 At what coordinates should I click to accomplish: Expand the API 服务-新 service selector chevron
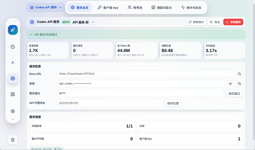click(93, 22)
